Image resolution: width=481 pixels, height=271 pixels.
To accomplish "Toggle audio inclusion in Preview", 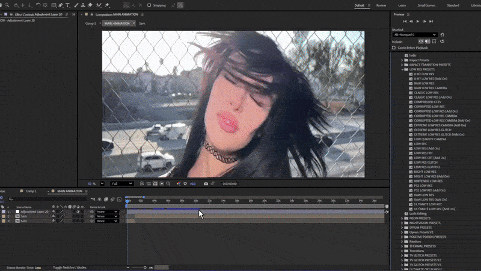I will click(427, 42).
